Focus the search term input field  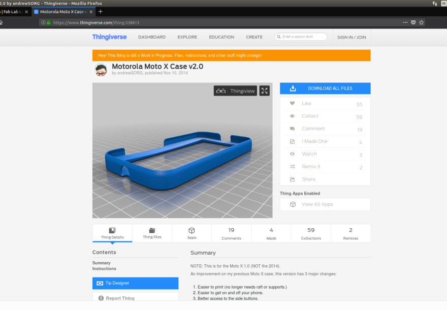pyautogui.click(x=301, y=37)
